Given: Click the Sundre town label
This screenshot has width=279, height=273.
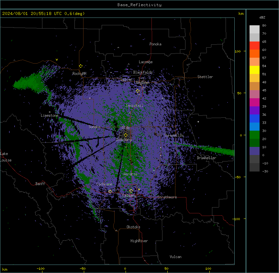Looking at the screenshot, I should coord(95,127).
